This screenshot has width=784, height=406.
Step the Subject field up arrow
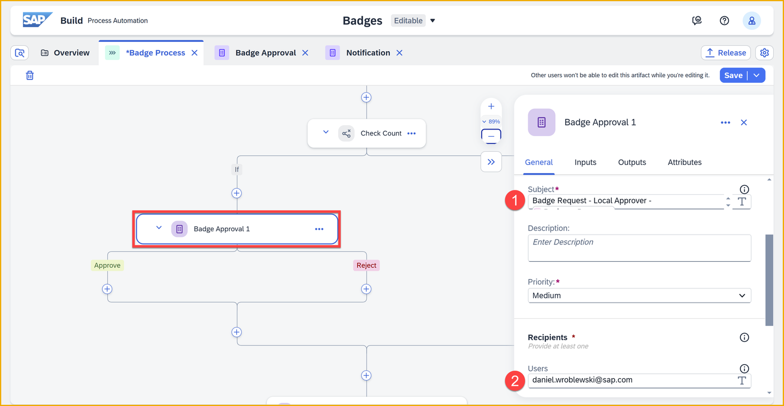[x=728, y=199]
